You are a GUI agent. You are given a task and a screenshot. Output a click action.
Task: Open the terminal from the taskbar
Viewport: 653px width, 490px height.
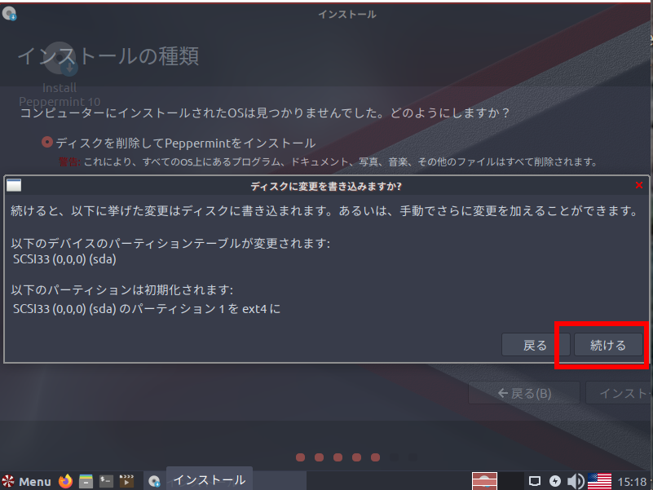point(106,481)
